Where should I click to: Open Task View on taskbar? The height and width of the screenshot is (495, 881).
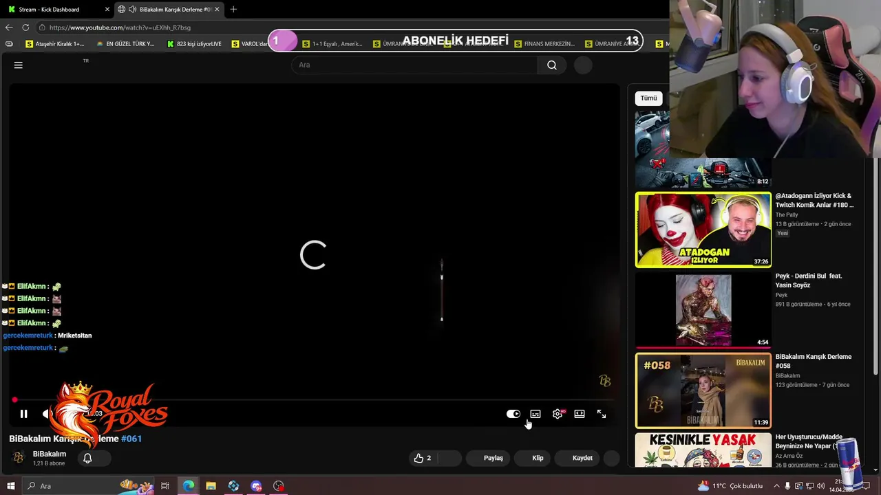pos(165,486)
